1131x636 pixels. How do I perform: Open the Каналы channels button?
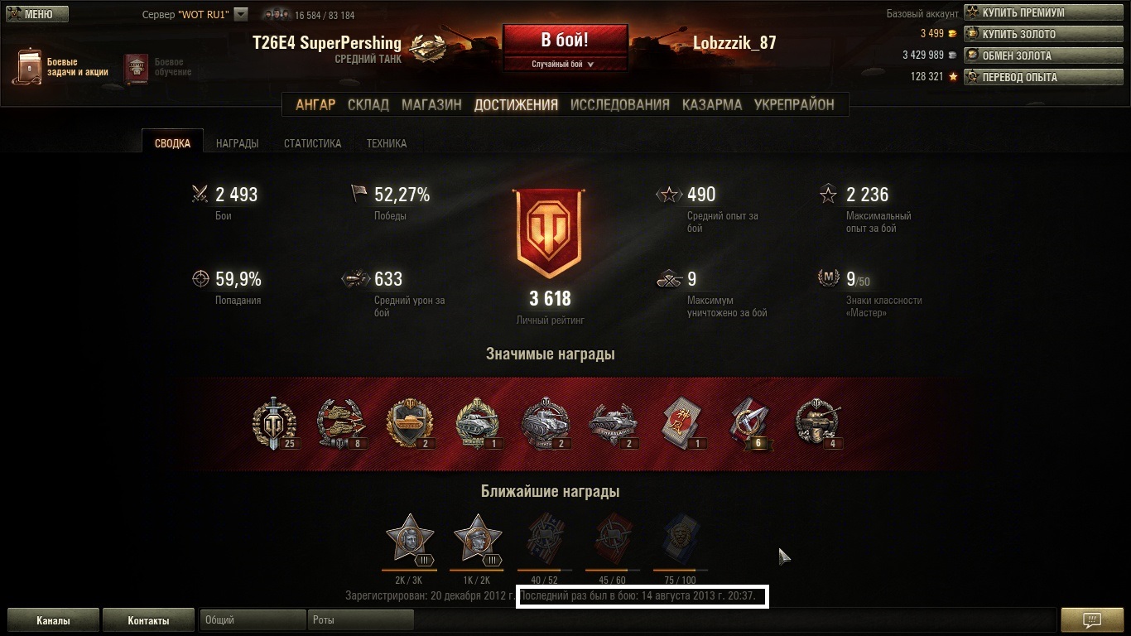pos(53,620)
